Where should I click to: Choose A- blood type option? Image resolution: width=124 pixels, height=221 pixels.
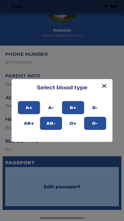pos(51,108)
